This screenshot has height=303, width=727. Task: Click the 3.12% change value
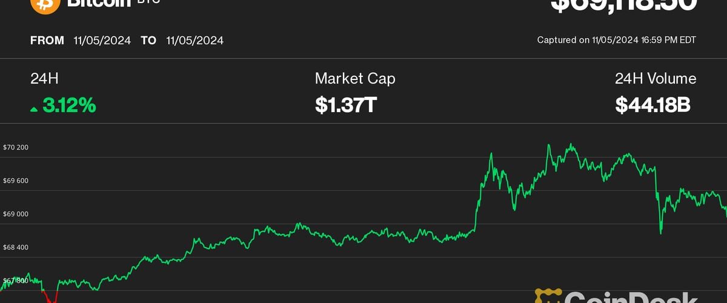pyautogui.click(x=69, y=105)
